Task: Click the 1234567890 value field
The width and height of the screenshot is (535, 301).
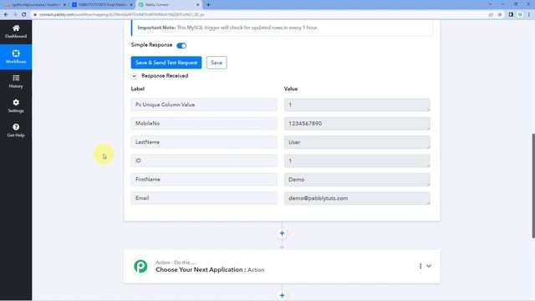Action: [357, 124]
